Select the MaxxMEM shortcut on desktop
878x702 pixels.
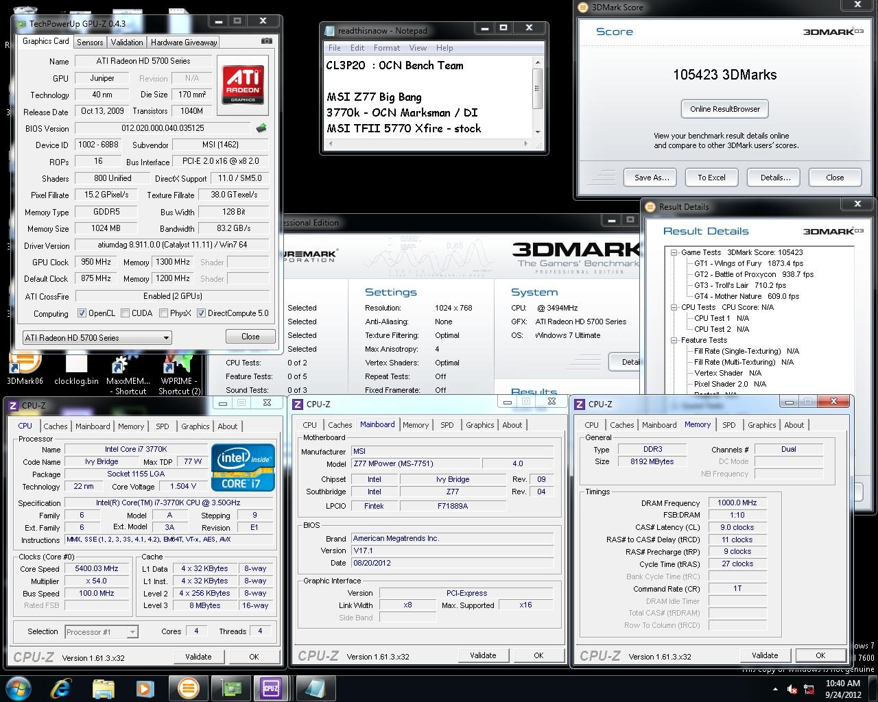pos(128,374)
